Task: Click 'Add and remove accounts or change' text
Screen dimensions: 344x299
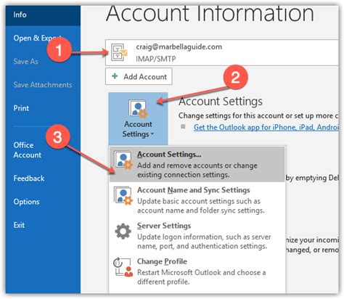Action: [x=197, y=165]
